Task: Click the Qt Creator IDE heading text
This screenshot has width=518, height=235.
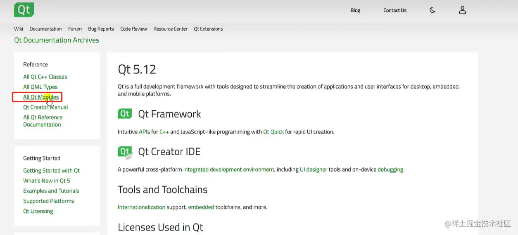Action: point(169,152)
